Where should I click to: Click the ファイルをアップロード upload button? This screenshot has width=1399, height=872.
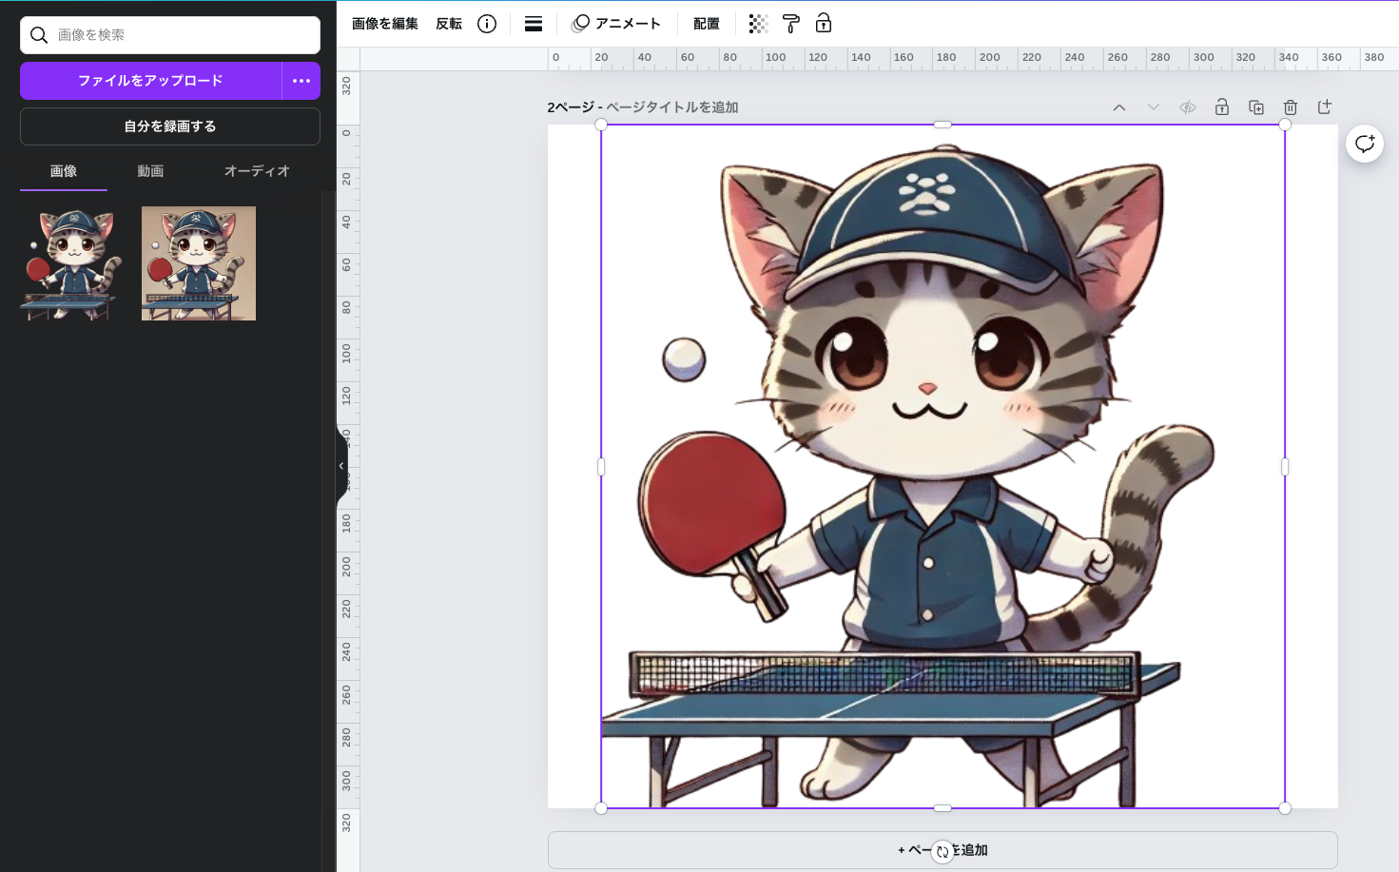[150, 81]
